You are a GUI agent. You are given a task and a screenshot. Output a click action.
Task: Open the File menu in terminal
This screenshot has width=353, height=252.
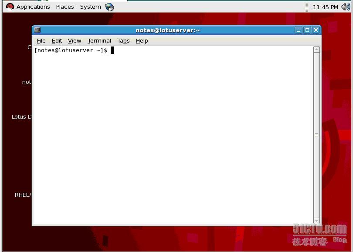coord(41,41)
